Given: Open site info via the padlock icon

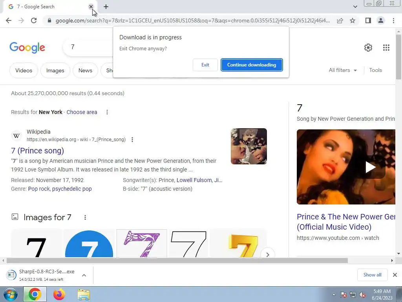Looking at the screenshot, I should (49, 20).
